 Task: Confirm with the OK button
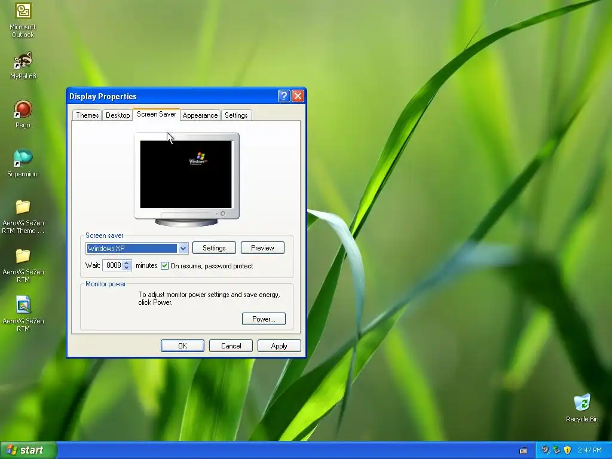[182, 346]
